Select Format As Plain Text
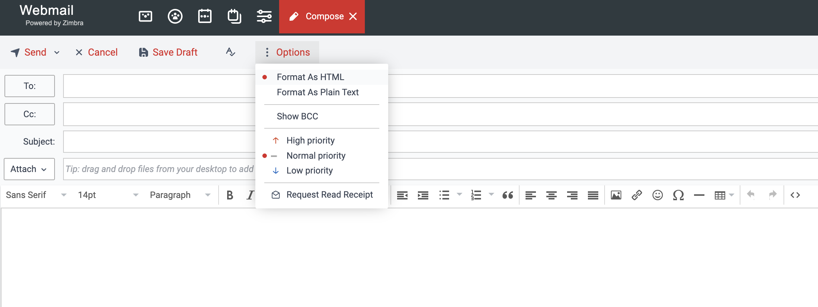The height and width of the screenshot is (307, 818). pyautogui.click(x=322, y=92)
